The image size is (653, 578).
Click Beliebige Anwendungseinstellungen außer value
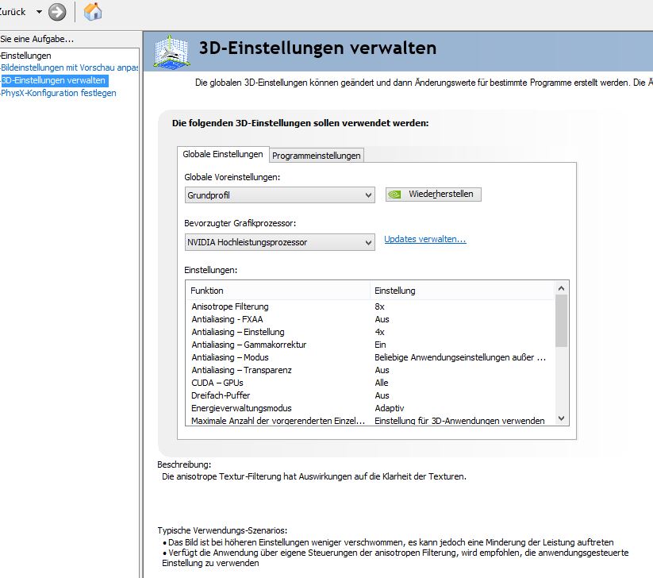[460, 357]
